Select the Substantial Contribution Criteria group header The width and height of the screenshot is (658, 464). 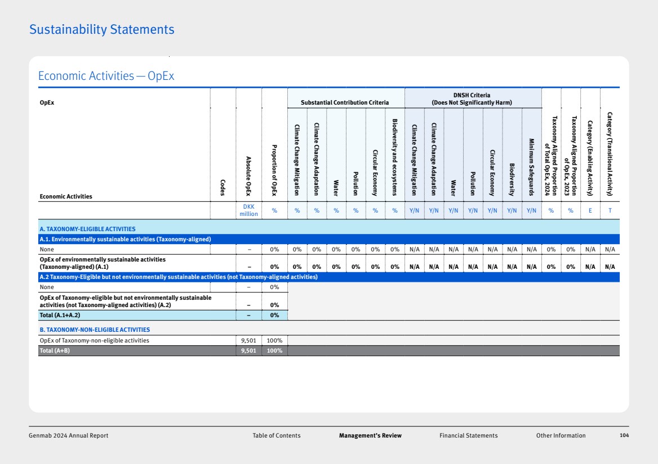(x=345, y=102)
